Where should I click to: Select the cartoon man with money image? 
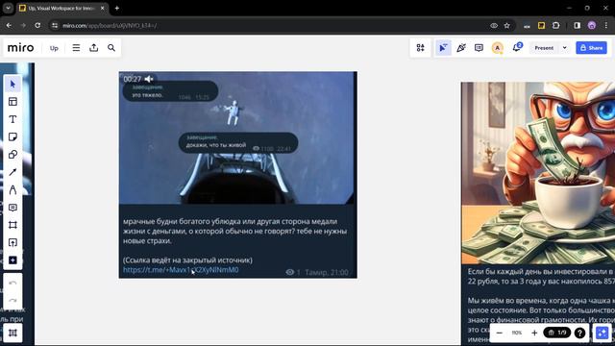pos(538,173)
